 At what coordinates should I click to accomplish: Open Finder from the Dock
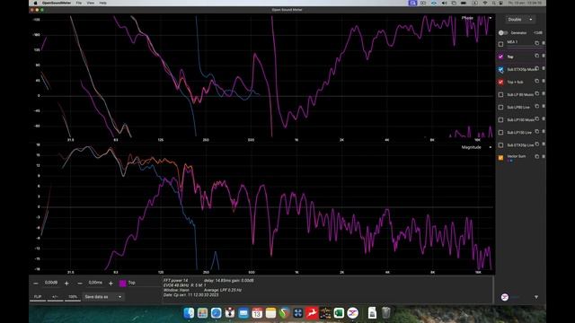[x=189, y=313]
